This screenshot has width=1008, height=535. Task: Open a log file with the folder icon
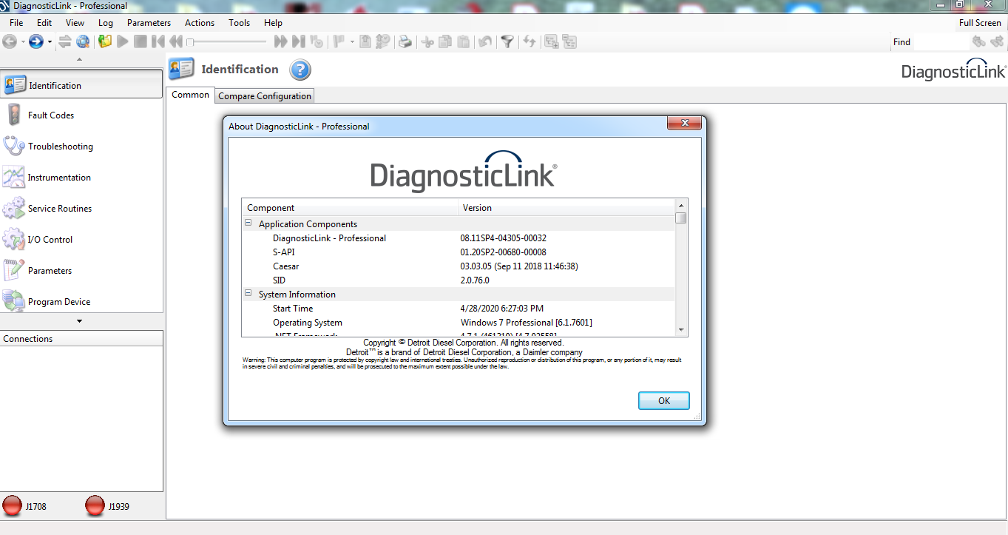[105, 42]
